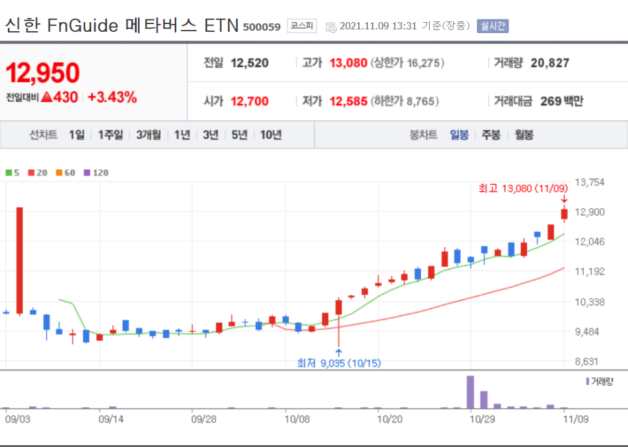
Task: Click the 12,900 price axis label
Action: 590,212
